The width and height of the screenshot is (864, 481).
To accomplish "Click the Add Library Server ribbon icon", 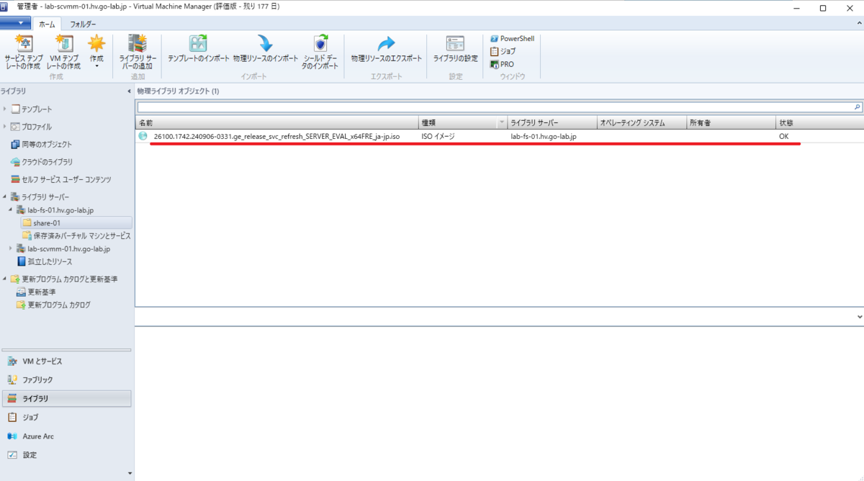I will click(x=137, y=52).
